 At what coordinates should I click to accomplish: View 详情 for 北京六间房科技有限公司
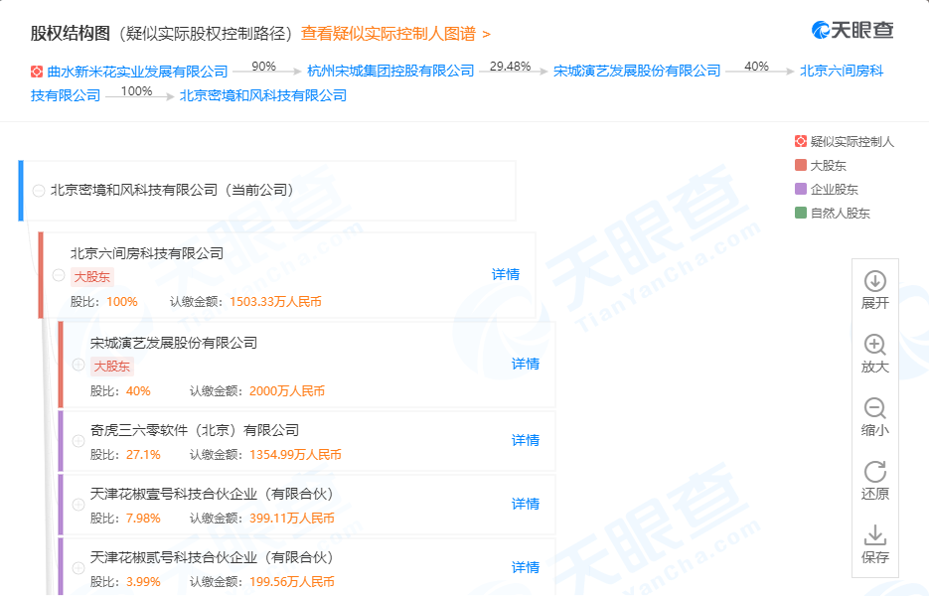pyautogui.click(x=506, y=274)
